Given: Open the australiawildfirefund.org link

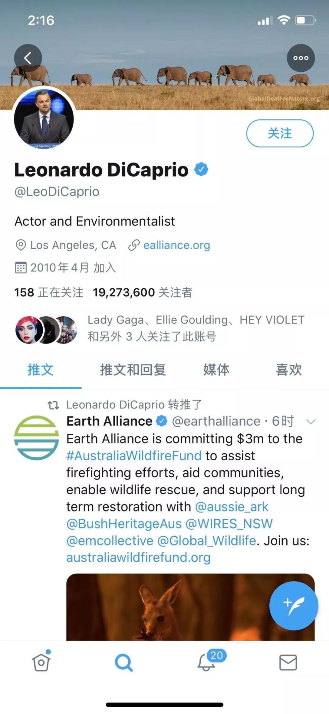Looking at the screenshot, I should pyautogui.click(x=138, y=558).
